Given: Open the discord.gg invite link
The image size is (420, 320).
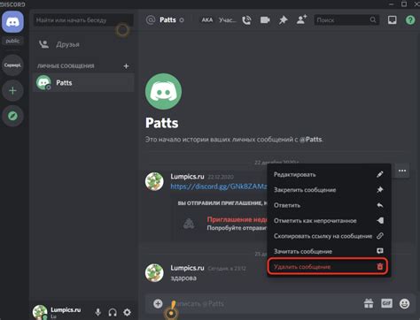Looking at the screenshot, I should tap(219, 187).
